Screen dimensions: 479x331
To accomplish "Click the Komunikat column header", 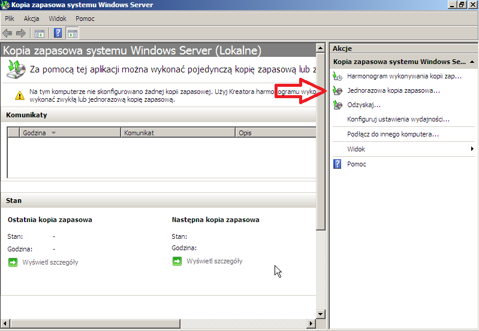I will 178,133.
